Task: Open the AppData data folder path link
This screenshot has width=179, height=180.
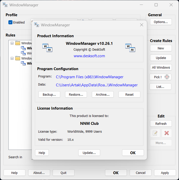Action: coord(97,85)
